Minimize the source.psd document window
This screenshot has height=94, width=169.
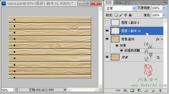(81, 4)
